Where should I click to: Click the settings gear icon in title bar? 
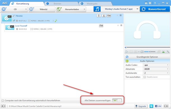150,3
